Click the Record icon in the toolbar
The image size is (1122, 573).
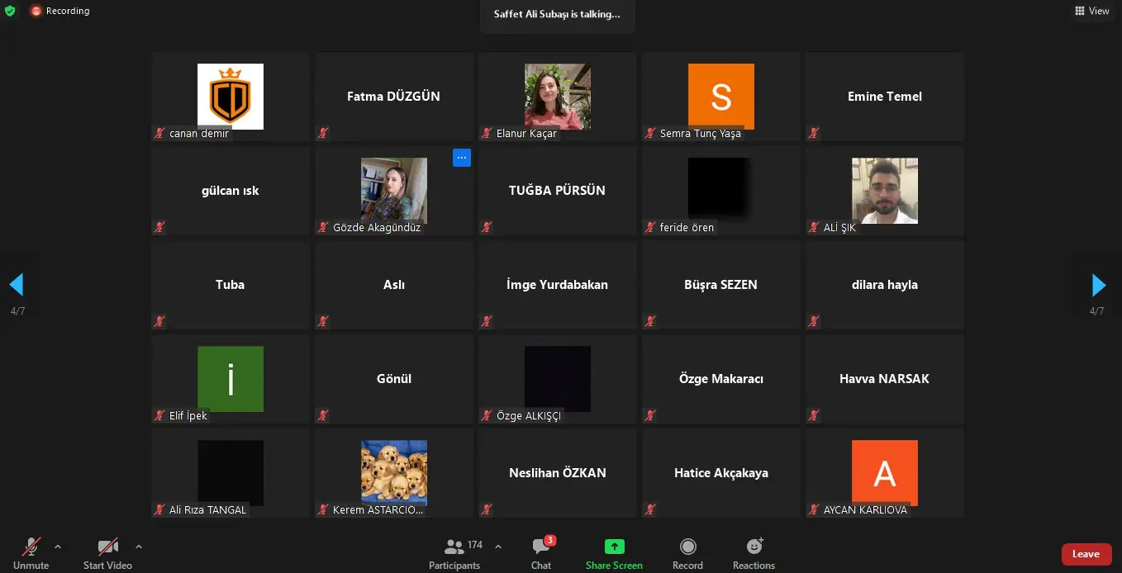click(x=687, y=547)
